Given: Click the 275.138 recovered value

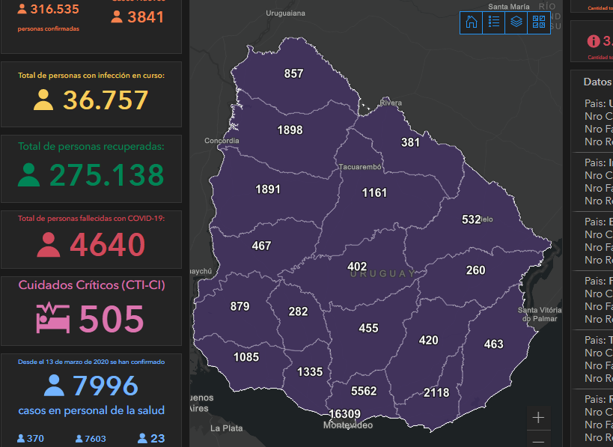Looking at the screenshot, I should pyautogui.click(x=107, y=174).
